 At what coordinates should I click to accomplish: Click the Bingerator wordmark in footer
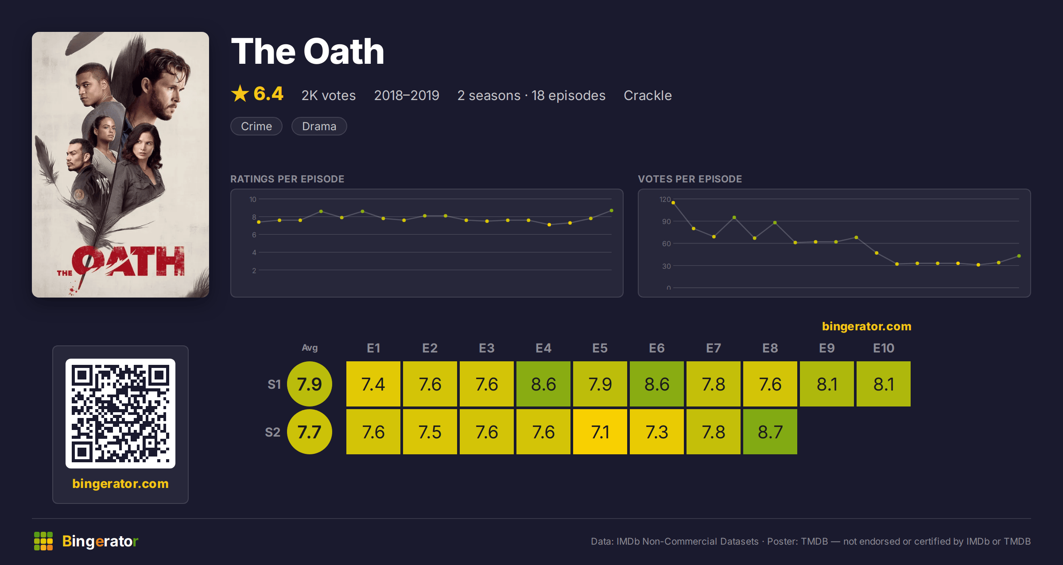tap(100, 541)
